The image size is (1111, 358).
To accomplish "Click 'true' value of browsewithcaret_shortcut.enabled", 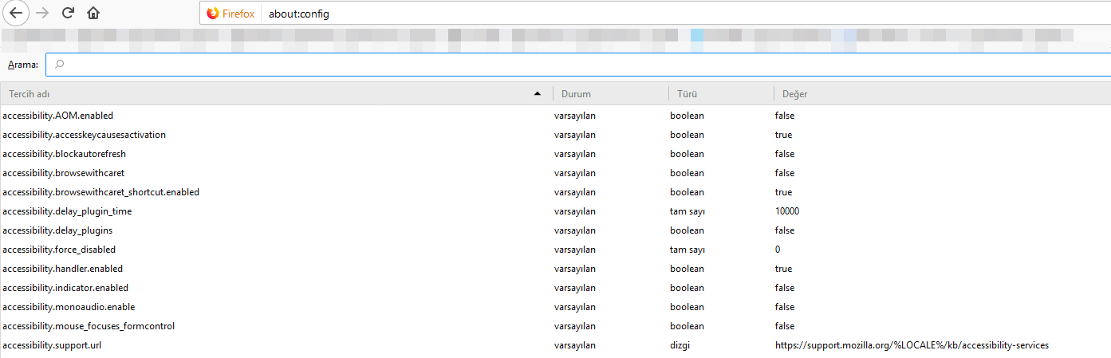I will 783,192.
